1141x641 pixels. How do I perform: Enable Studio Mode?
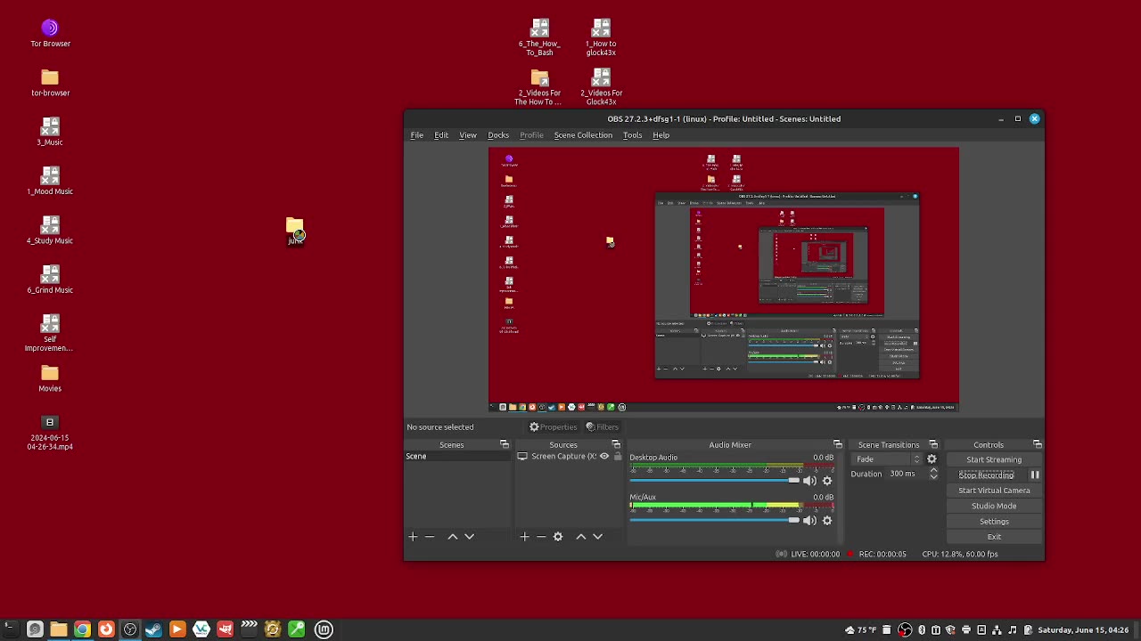point(994,506)
